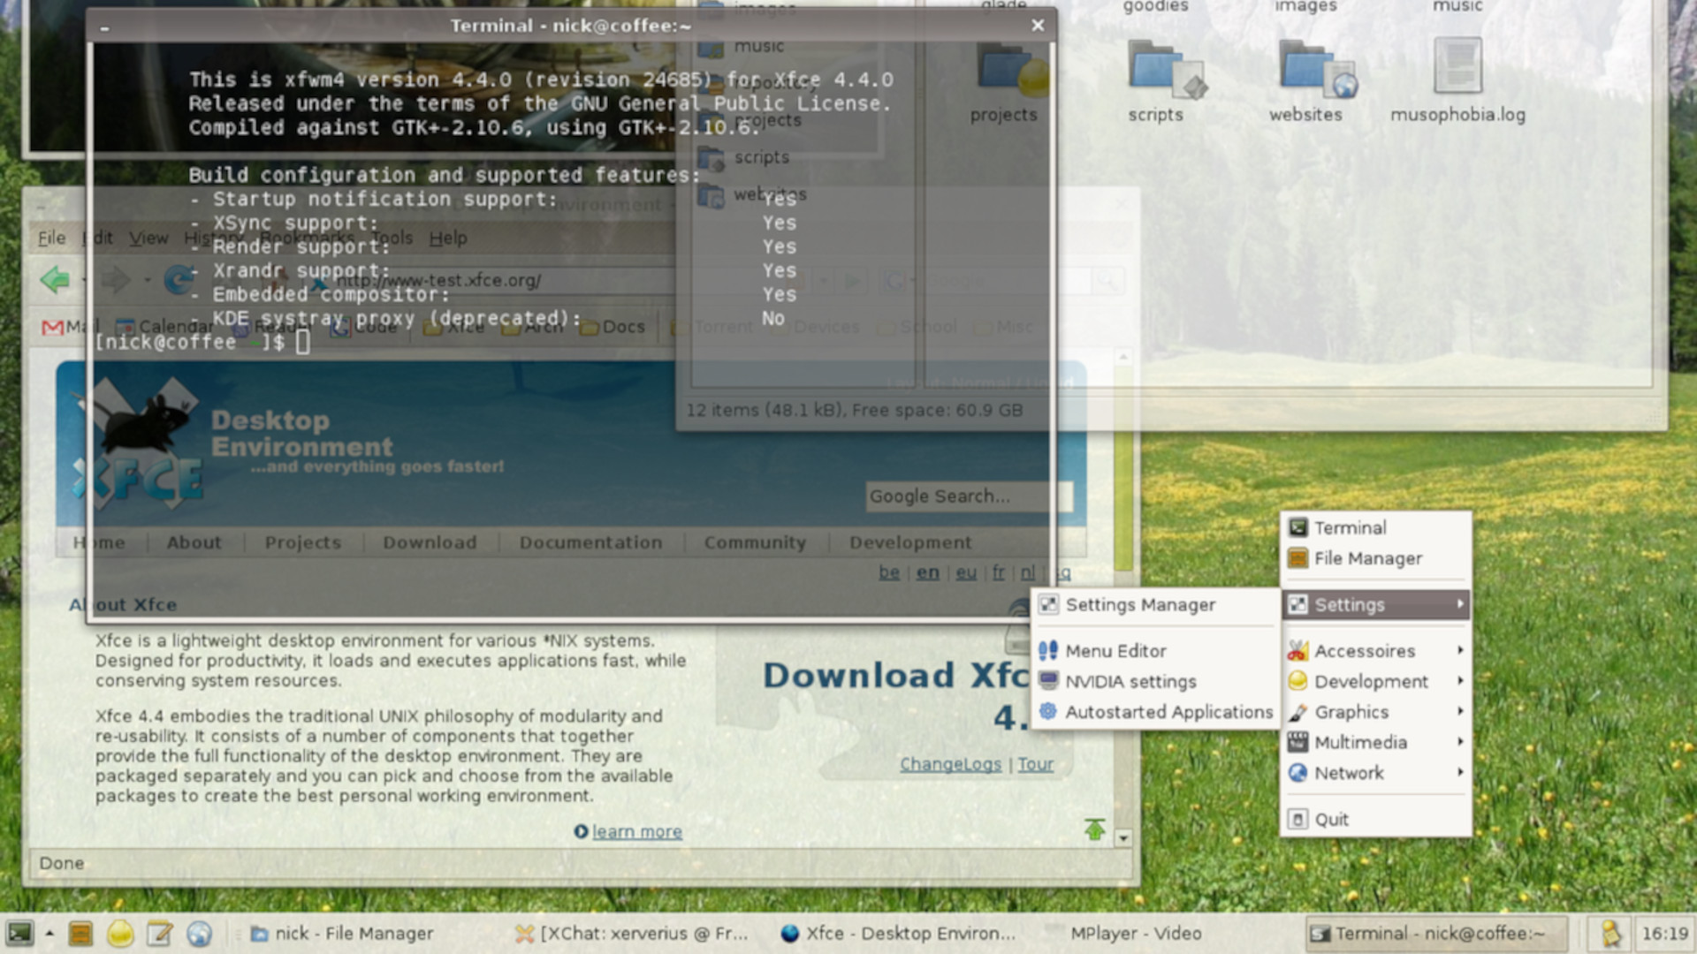Open the browser File menu
The image size is (1697, 954).
(51, 238)
